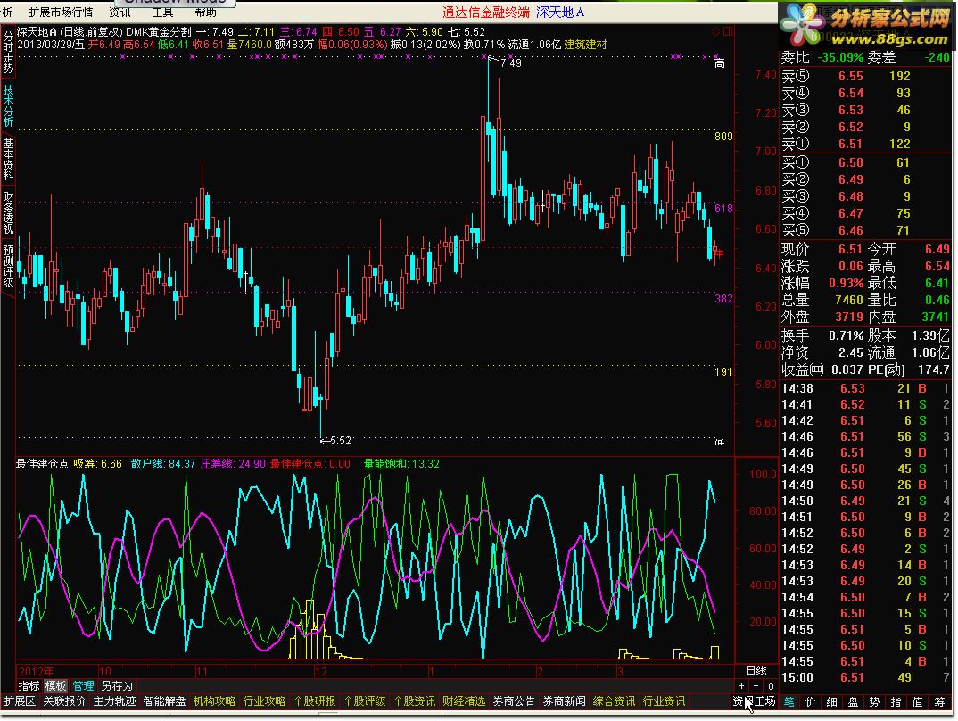958x721 pixels.
Task: Click the 买① 6.50 bid row
Action: [865, 162]
